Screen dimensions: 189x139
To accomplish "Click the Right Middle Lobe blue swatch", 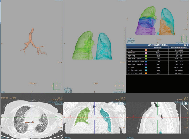I will [x=146, y=61].
